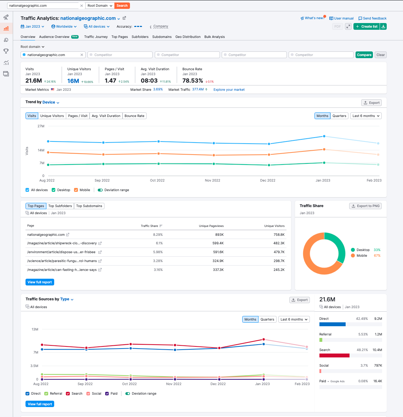Open shipwreck article page in new tab

point(100,243)
